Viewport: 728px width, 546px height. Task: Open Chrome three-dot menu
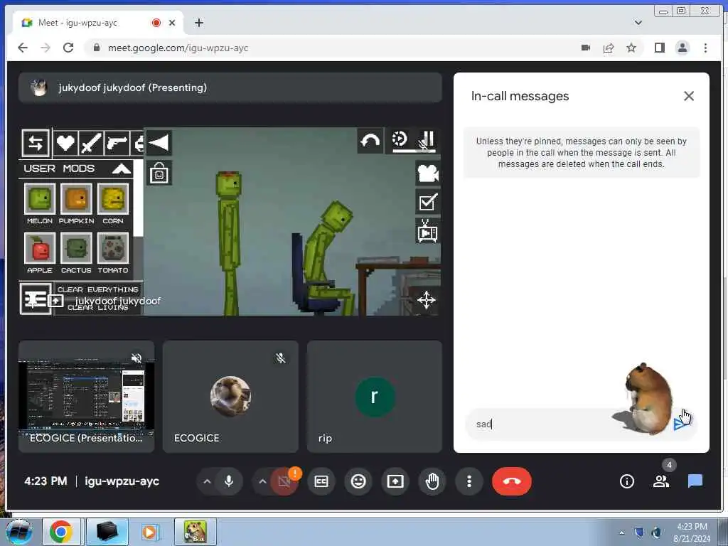[x=705, y=48]
